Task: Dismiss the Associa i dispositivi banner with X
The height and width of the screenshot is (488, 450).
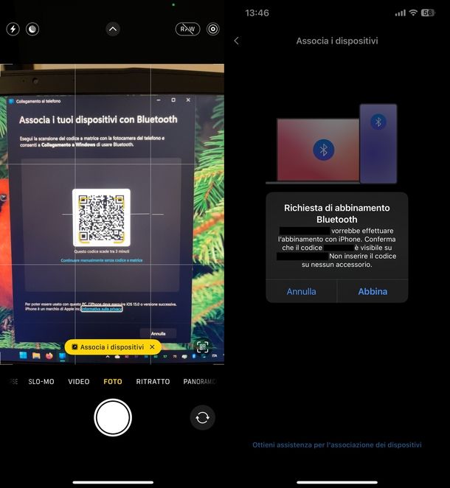Action: point(152,346)
